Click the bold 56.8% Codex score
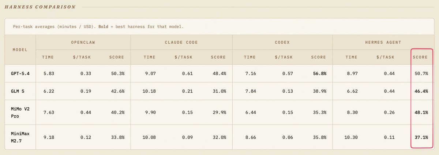Viewport: 439px width, 155px height. (319, 73)
